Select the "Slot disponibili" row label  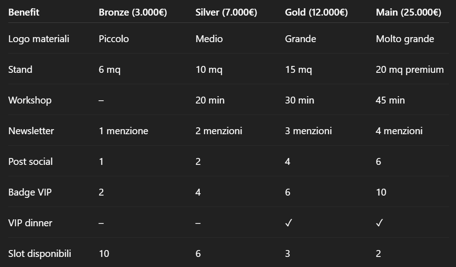(x=39, y=254)
